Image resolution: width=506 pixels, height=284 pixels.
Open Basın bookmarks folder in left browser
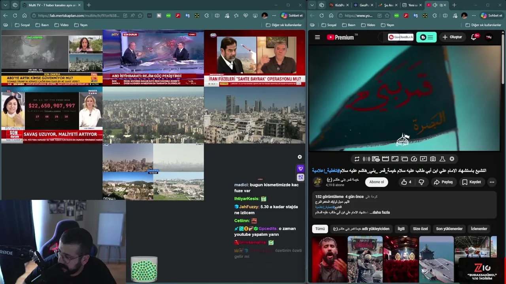coord(42,25)
